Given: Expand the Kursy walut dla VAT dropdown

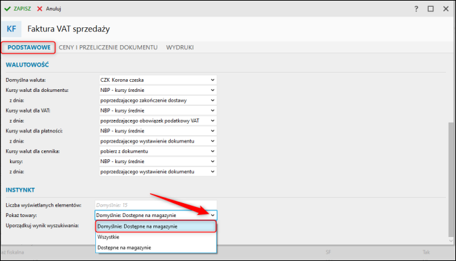Looking at the screenshot, I should tap(158, 111).
